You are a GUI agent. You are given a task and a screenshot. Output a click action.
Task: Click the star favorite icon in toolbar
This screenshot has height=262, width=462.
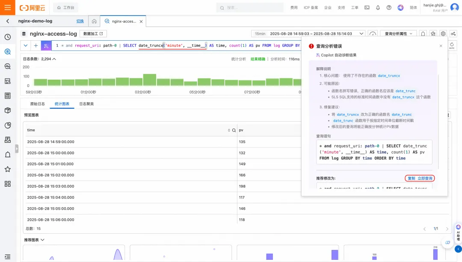(x=433, y=33)
